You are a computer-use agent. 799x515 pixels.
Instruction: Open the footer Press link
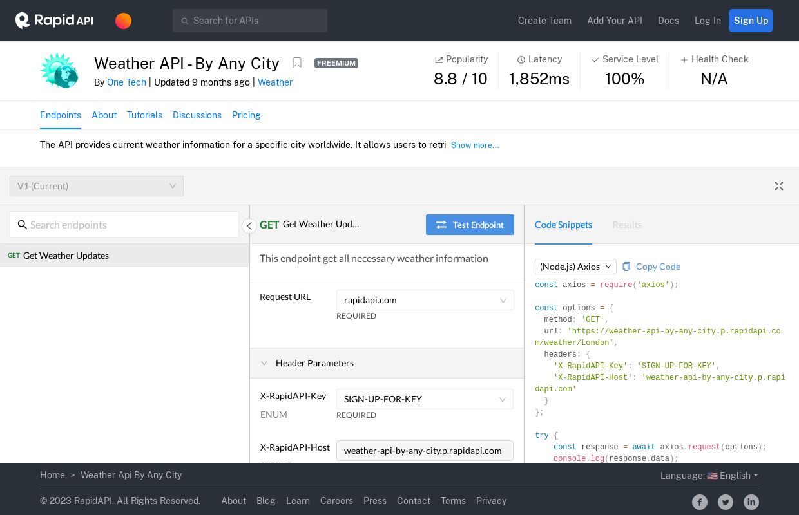[375, 501]
